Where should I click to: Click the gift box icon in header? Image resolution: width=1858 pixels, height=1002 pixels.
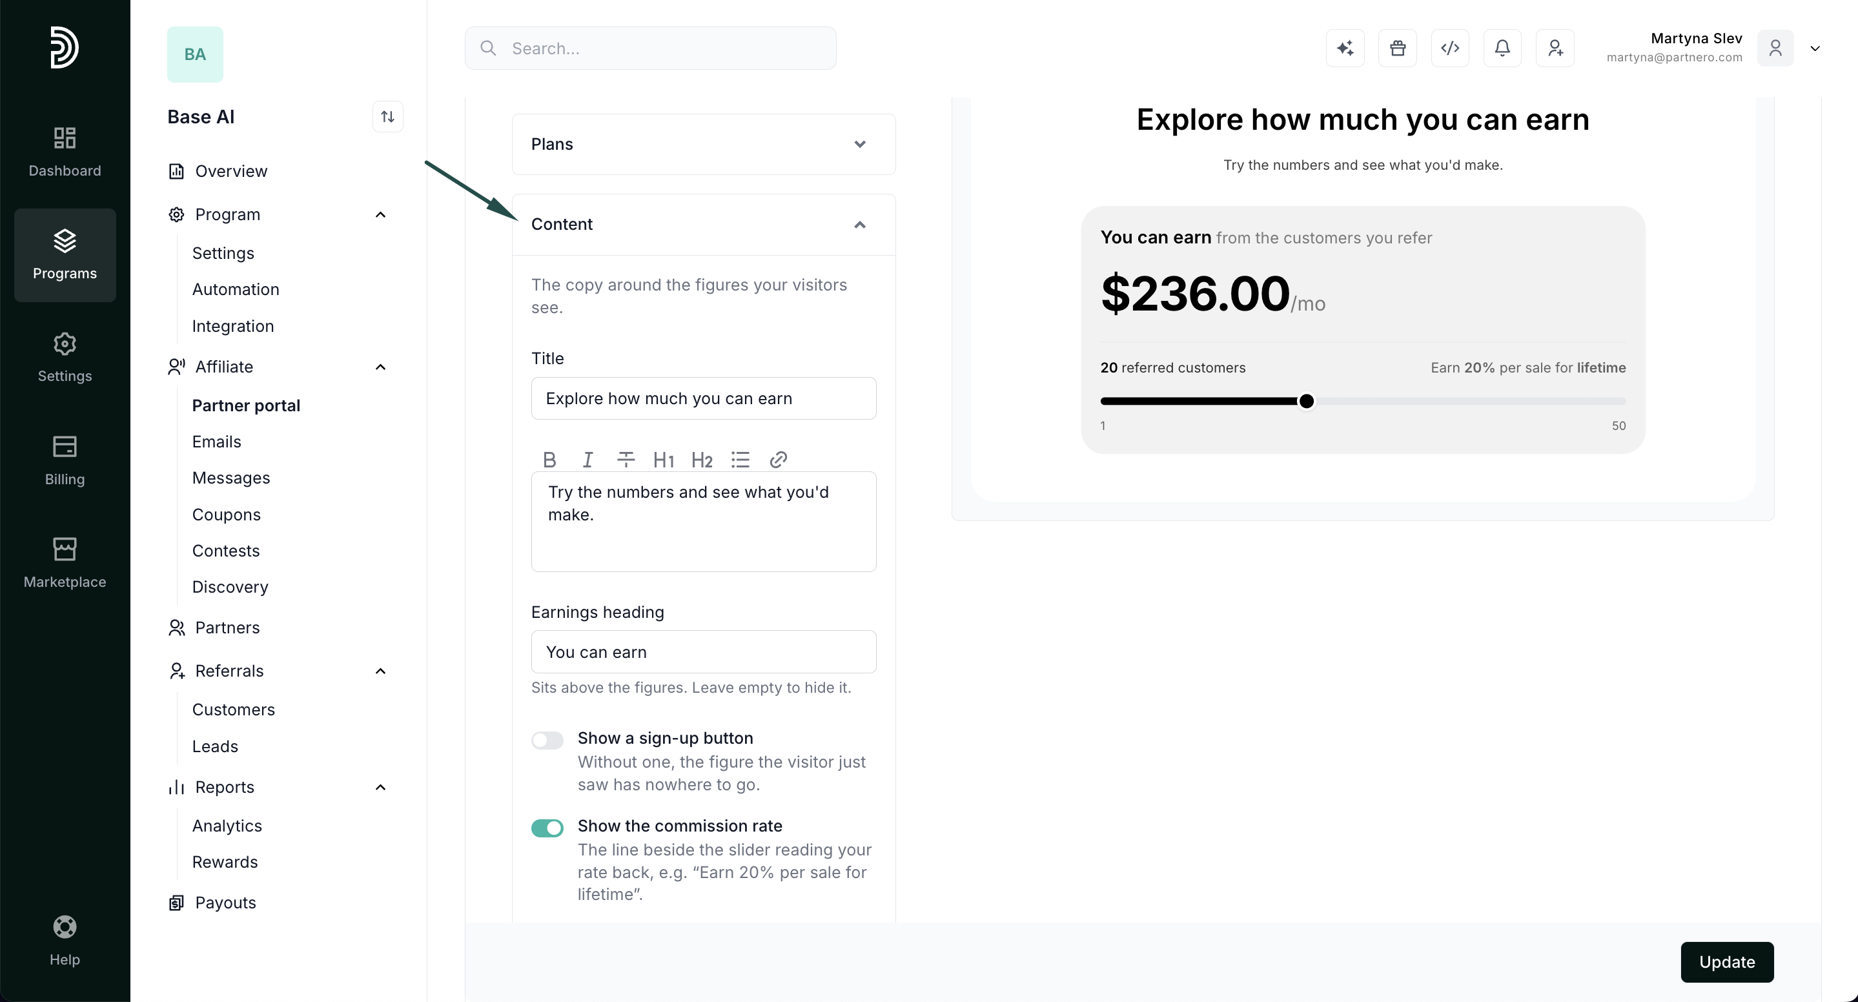pyautogui.click(x=1397, y=48)
